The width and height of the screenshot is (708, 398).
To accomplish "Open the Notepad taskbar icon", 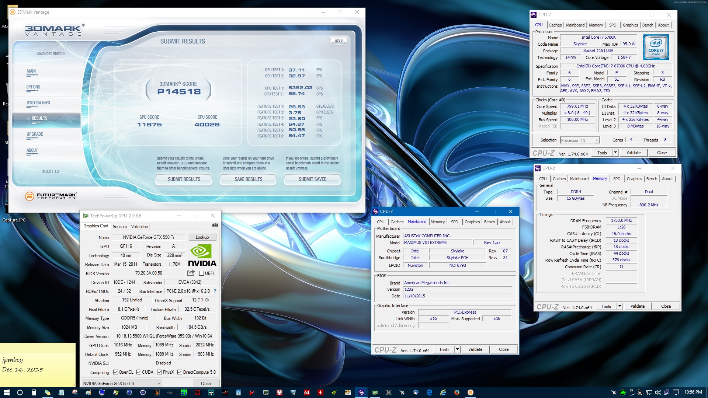I will (61, 392).
